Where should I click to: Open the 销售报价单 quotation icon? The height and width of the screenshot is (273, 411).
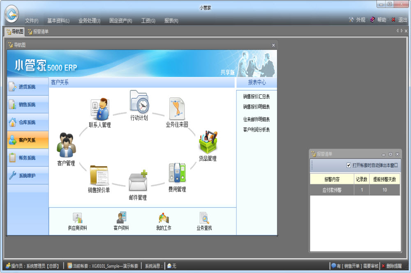[x=99, y=175]
